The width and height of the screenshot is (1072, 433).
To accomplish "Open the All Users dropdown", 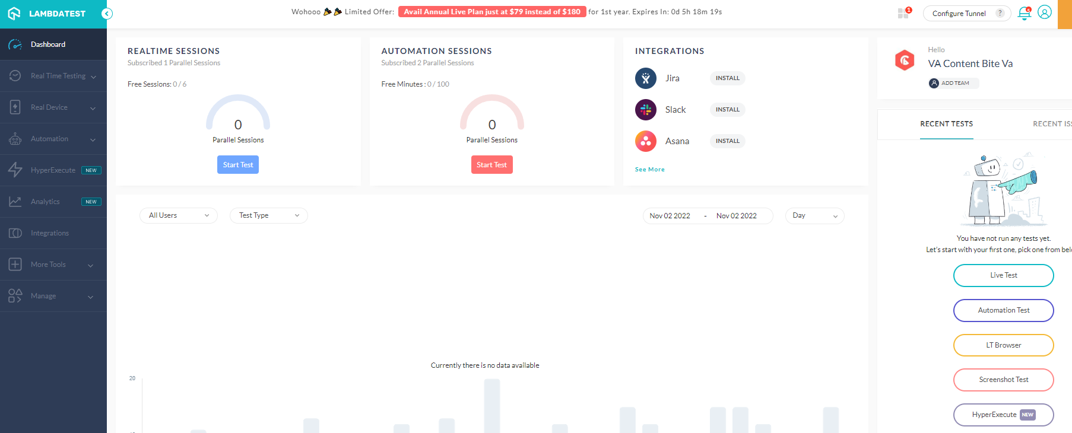I will click(179, 215).
